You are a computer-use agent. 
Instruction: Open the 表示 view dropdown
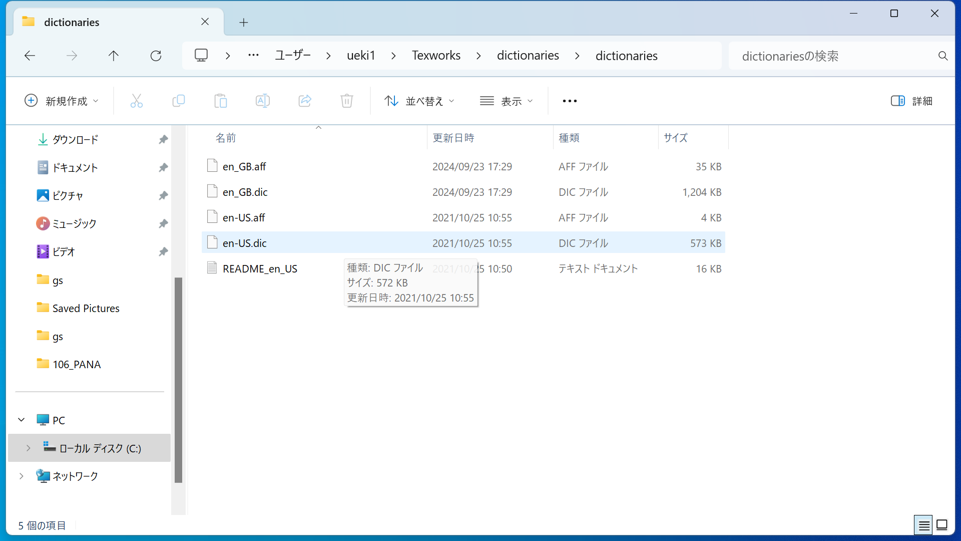point(507,101)
